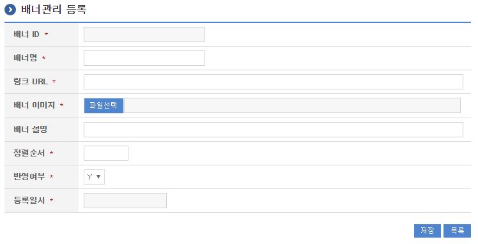Go back to list with 목록 button

coord(457,231)
